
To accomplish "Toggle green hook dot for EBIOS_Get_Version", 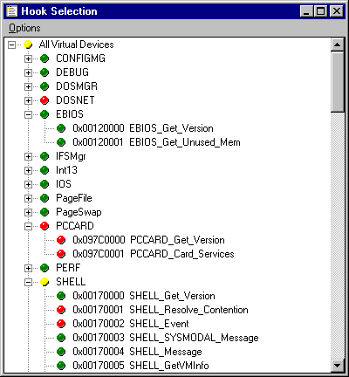I will (x=61, y=128).
